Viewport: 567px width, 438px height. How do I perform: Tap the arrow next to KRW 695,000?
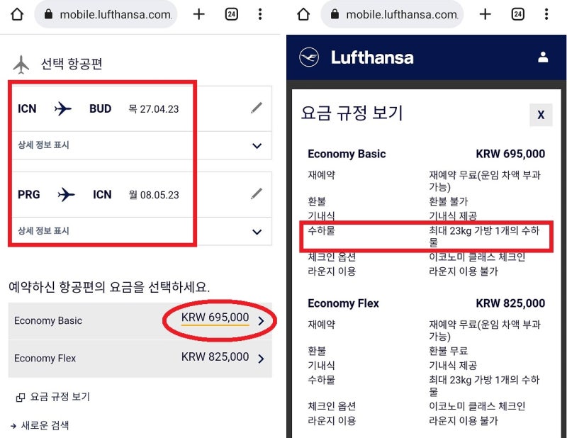[261, 321]
